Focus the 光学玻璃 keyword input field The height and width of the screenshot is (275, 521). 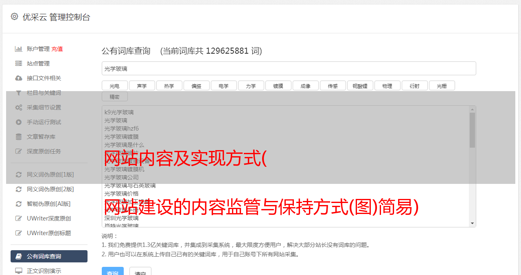pyautogui.click(x=289, y=68)
